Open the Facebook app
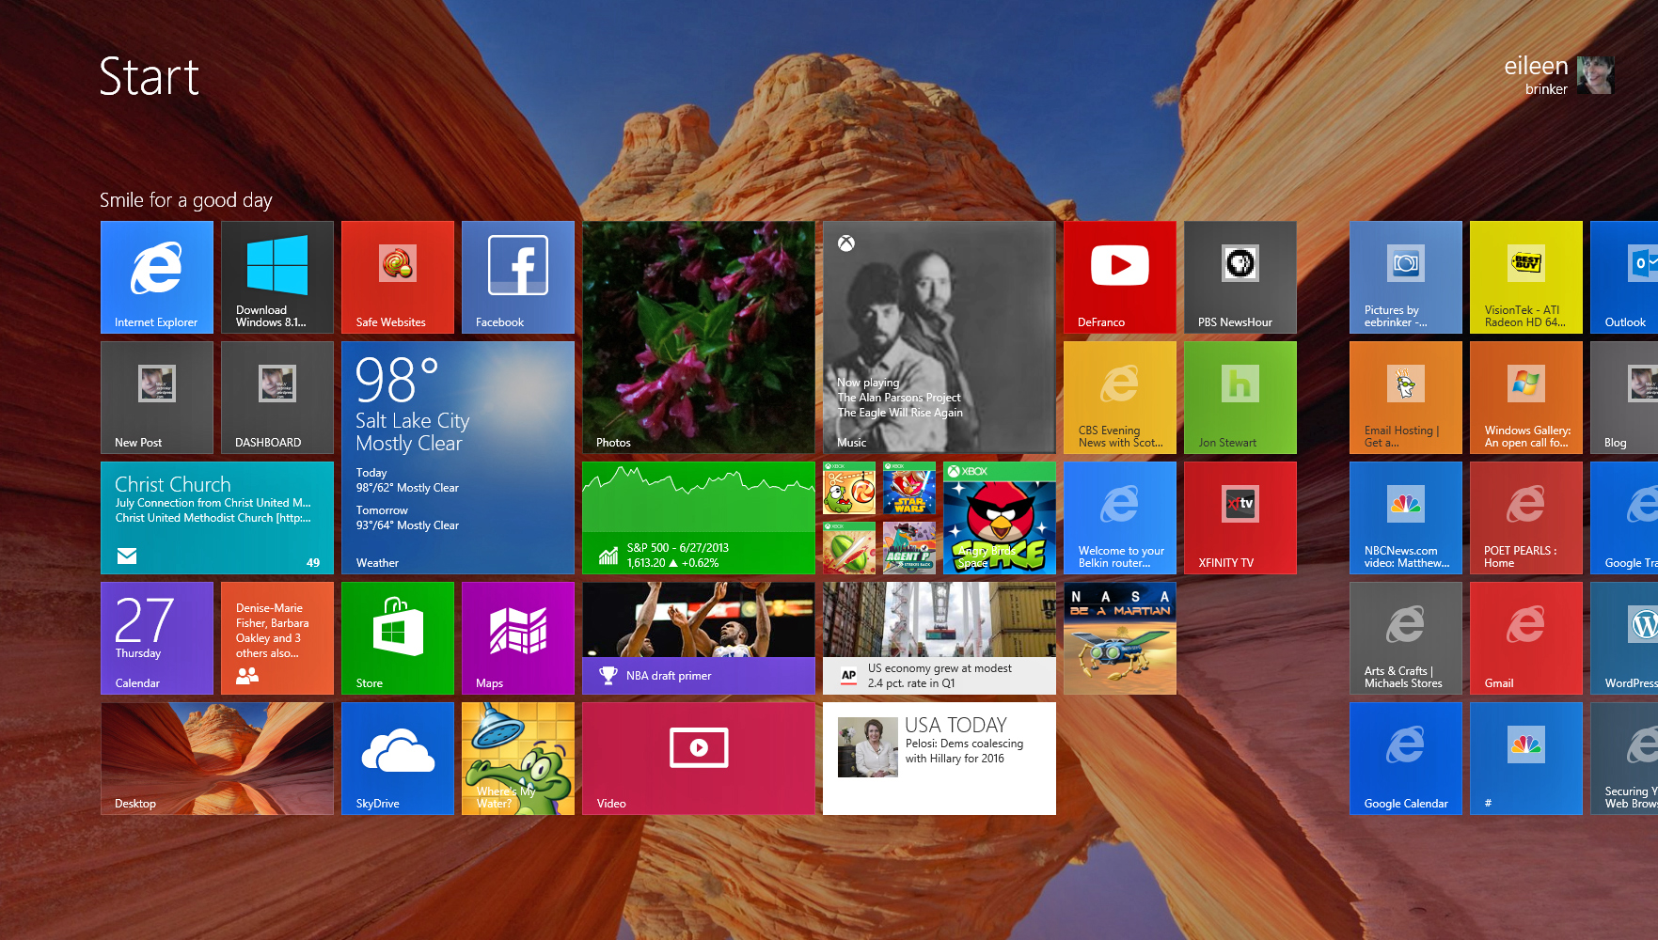The height and width of the screenshot is (940, 1658). pos(517,277)
